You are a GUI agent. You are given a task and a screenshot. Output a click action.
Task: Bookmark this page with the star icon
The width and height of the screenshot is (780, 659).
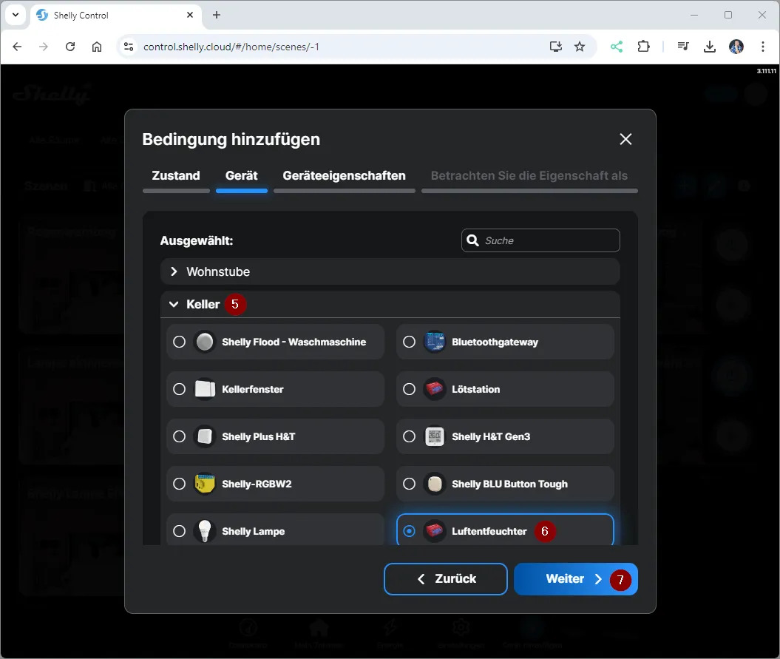580,47
